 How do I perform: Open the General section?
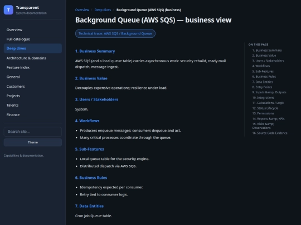[33, 77]
